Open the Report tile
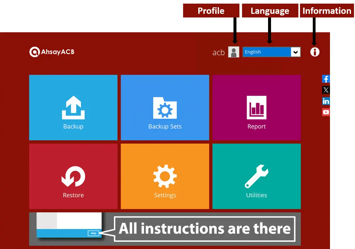 click(256, 108)
